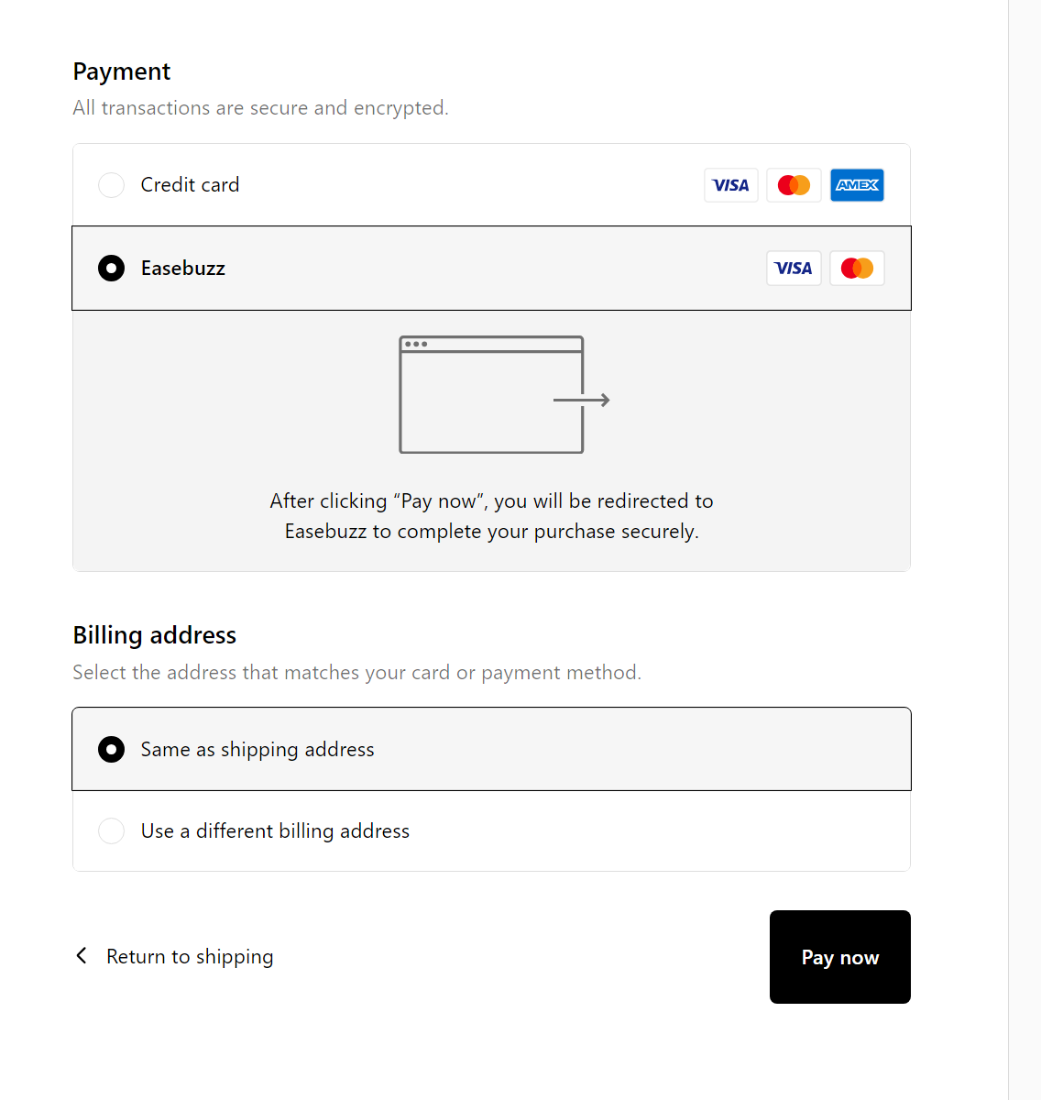
Task: Choose Same as shipping address option
Action: point(491,749)
